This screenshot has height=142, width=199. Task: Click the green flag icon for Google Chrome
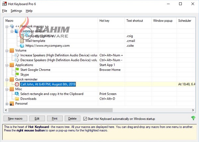[x=17, y=70]
